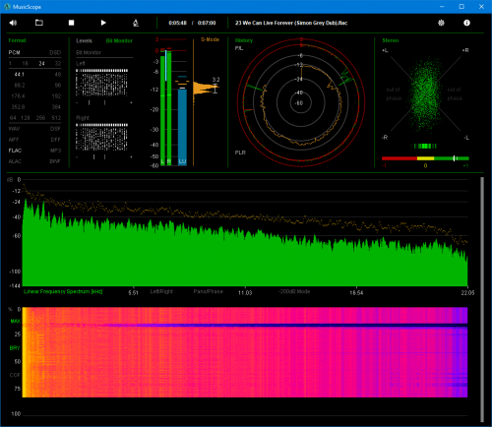
Task: Click the MusicScope app logo in title bar
Action: click(7, 7)
